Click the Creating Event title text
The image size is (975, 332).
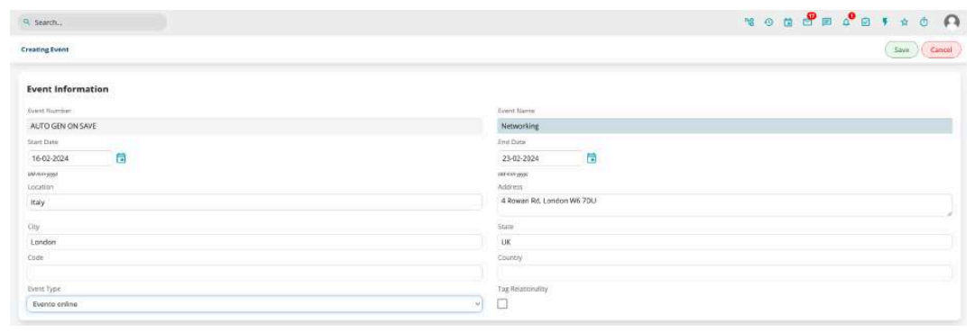pyautogui.click(x=45, y=49)
